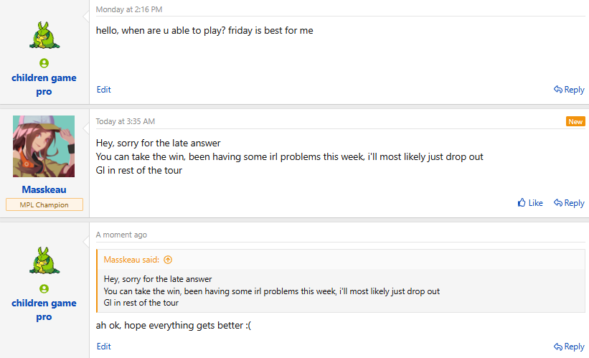
Task: Open the "Masskeau said:" quote source link
Action: coord(131,260)
